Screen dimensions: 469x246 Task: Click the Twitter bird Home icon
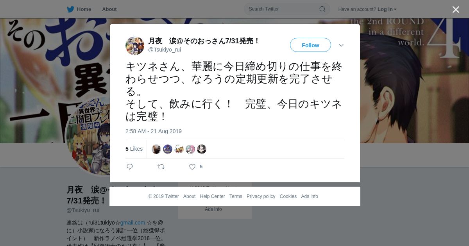(x=70, y=9)
